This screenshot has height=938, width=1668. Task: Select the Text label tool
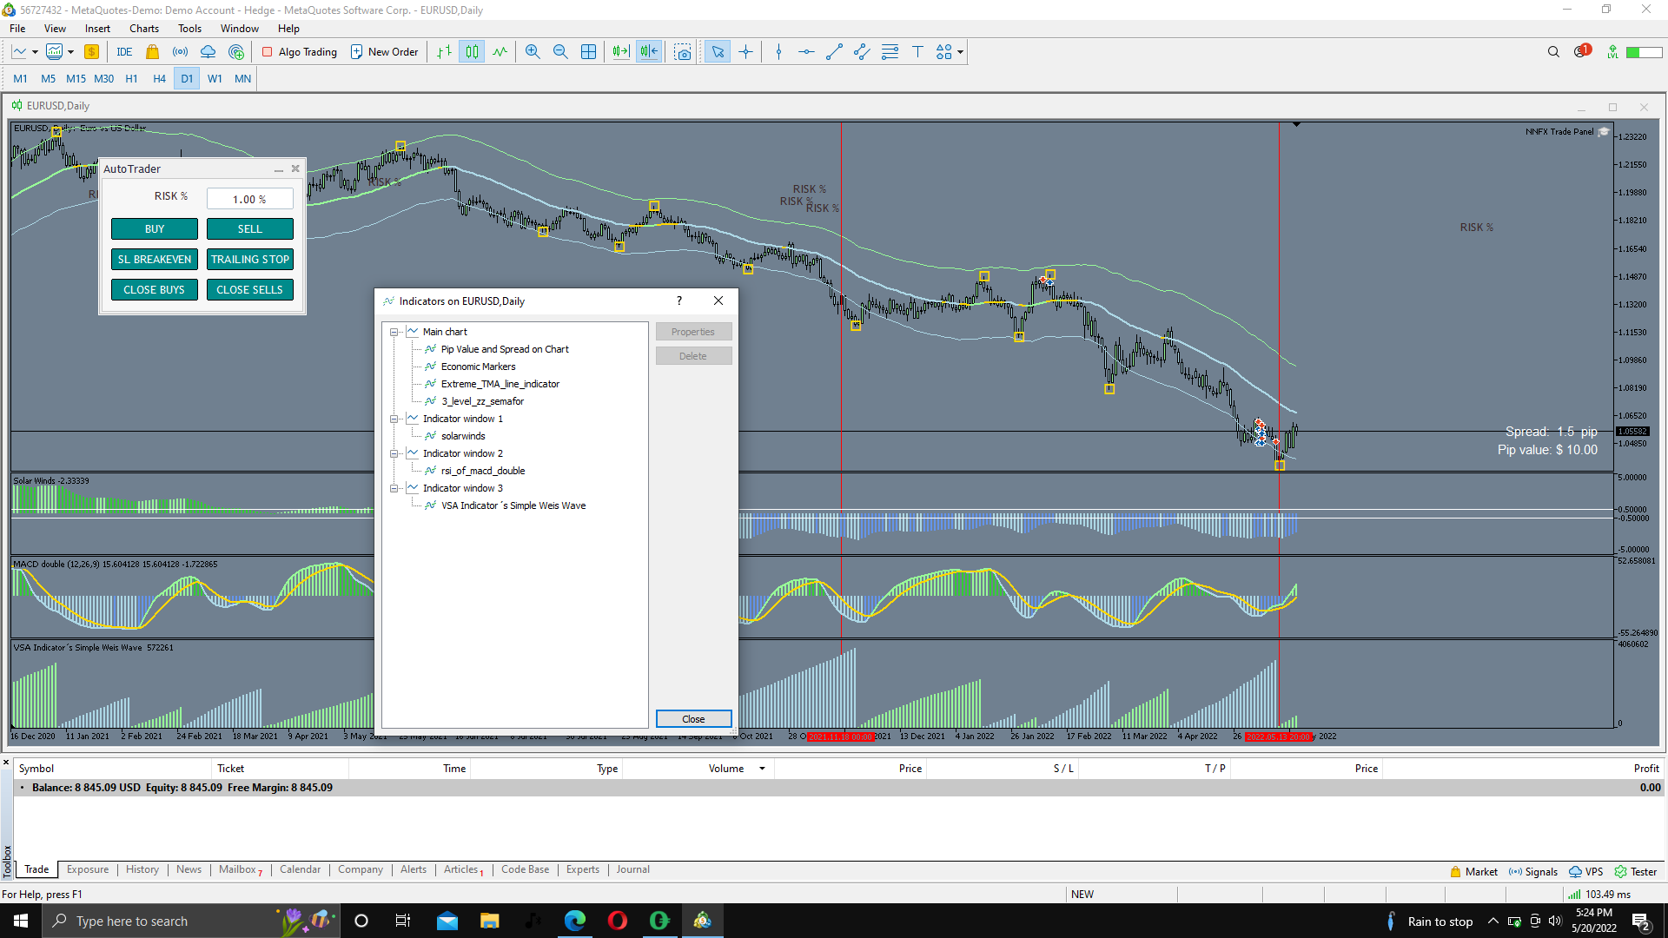[x=917, y=52]
